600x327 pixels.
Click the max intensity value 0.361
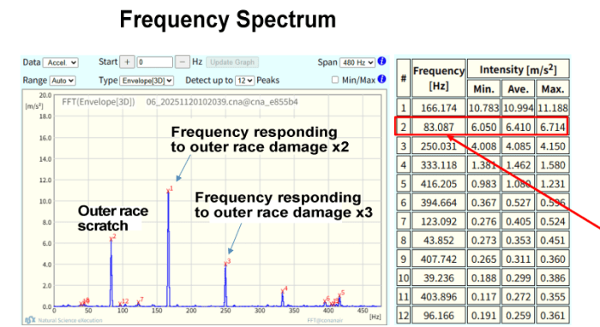553,316
